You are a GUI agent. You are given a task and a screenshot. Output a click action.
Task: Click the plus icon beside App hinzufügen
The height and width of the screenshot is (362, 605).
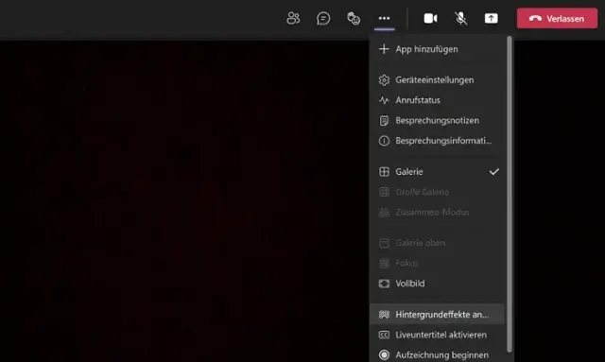(384, 49)
